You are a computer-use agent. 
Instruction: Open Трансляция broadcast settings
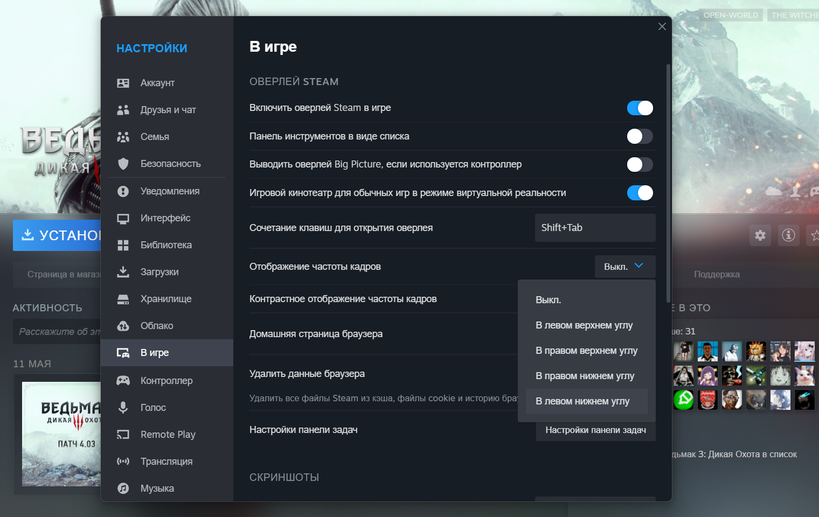[167, 462]
